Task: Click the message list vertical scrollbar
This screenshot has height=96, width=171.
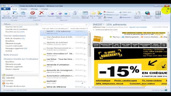Action: click(89, 45)
